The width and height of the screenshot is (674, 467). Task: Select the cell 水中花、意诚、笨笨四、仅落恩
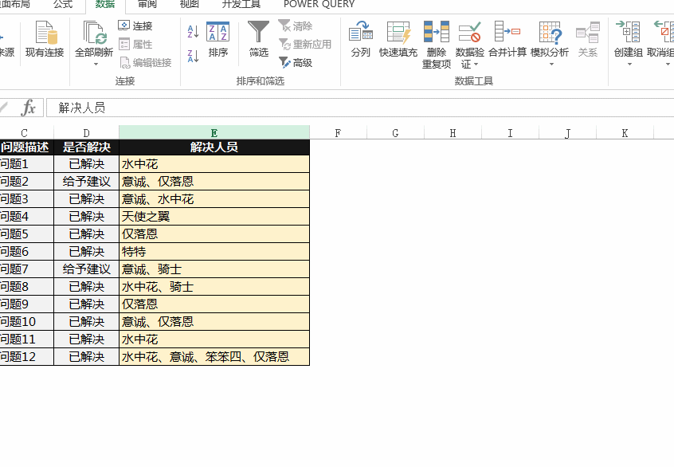214,356
